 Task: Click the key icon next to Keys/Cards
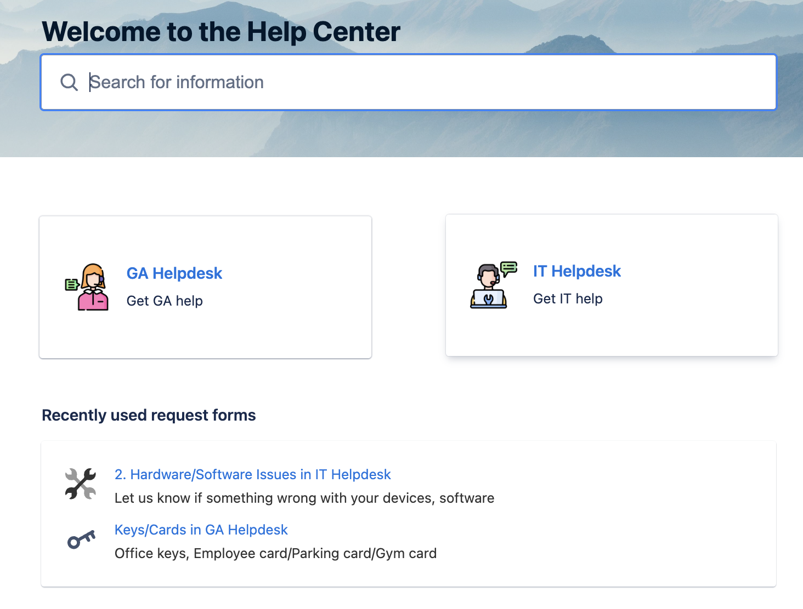(x=80, y=540)
